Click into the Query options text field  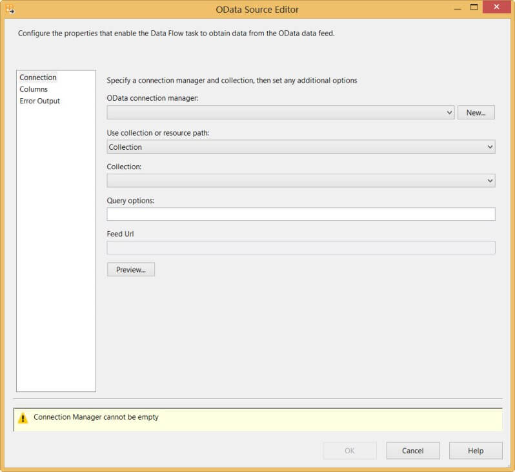(x=301, y=214)
